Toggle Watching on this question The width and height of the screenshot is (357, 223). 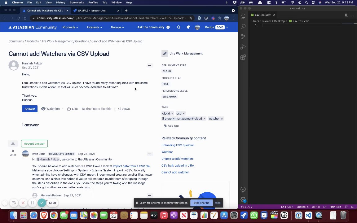(50, 109)
